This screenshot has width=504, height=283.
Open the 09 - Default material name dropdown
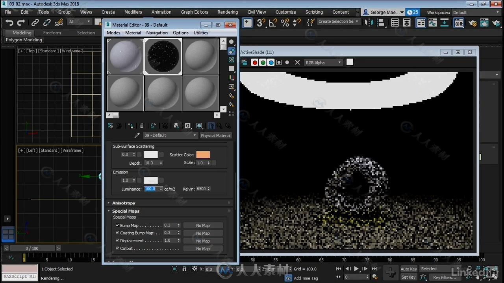tap(170, 135)
